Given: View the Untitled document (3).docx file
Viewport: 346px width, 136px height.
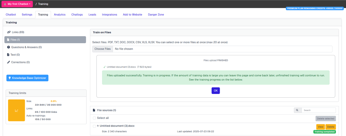Looking at the screenshot, I should (320, 127).
